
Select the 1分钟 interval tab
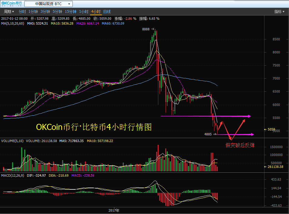coord(33,12)
